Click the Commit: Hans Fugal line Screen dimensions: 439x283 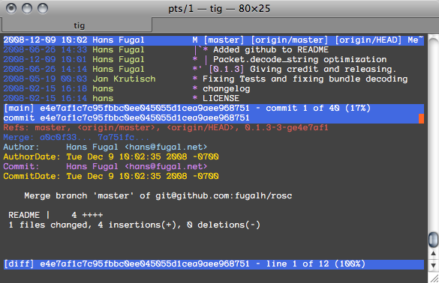click(x=105, y=167)
